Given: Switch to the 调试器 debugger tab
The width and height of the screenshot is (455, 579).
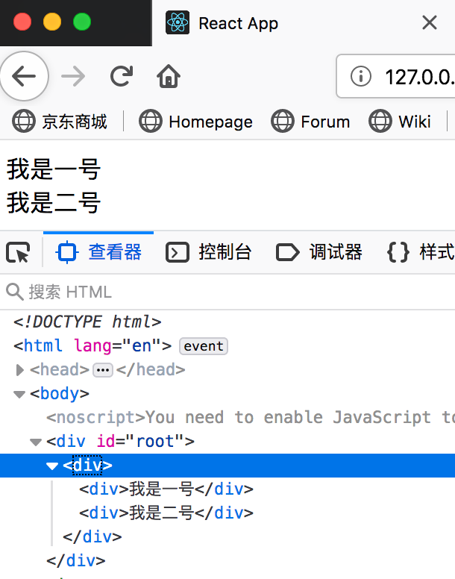Looking at the screenshot, I should pyautogui.click(x=318, y=253).
